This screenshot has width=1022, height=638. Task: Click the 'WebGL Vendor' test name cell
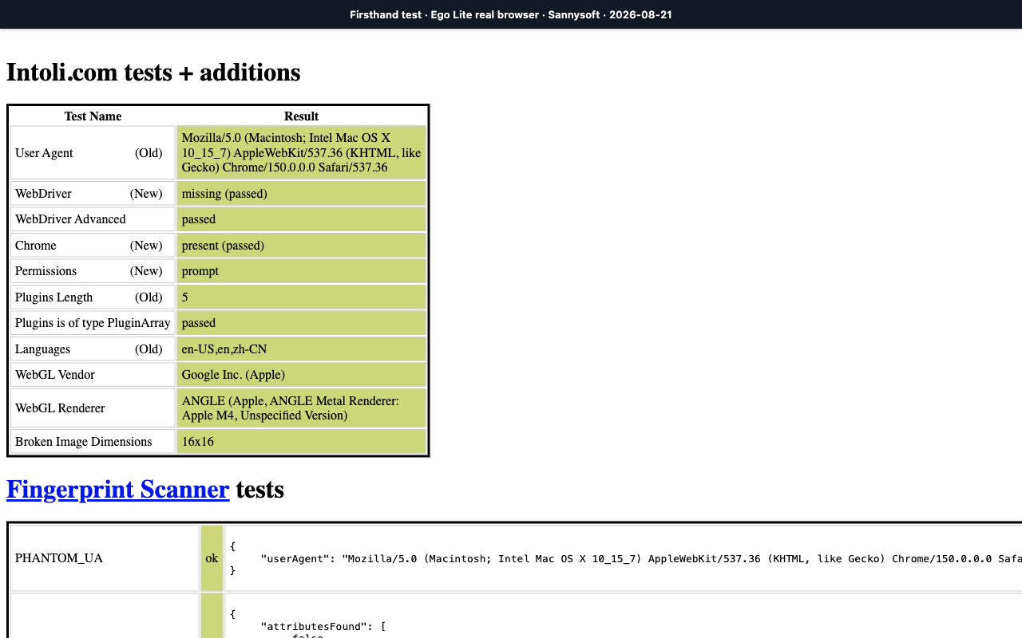tap(93, 375)
